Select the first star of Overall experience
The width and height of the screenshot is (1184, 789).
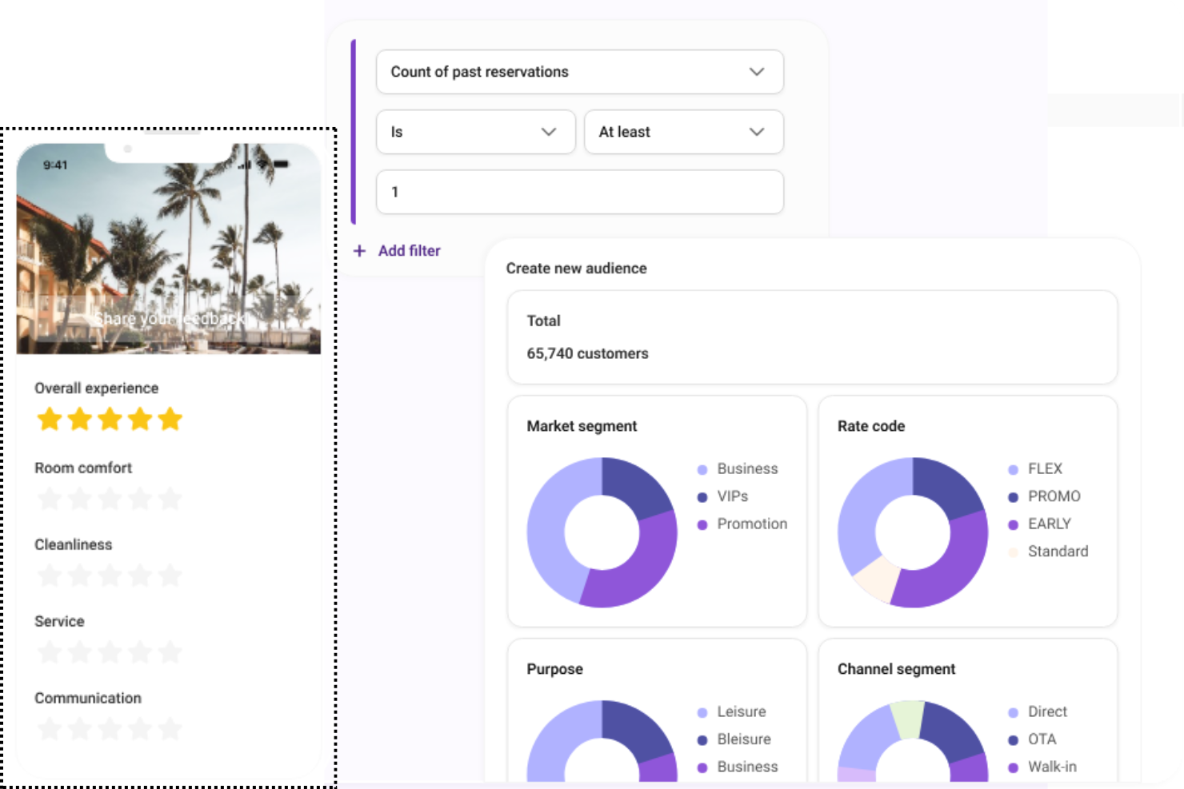(50, 419)
